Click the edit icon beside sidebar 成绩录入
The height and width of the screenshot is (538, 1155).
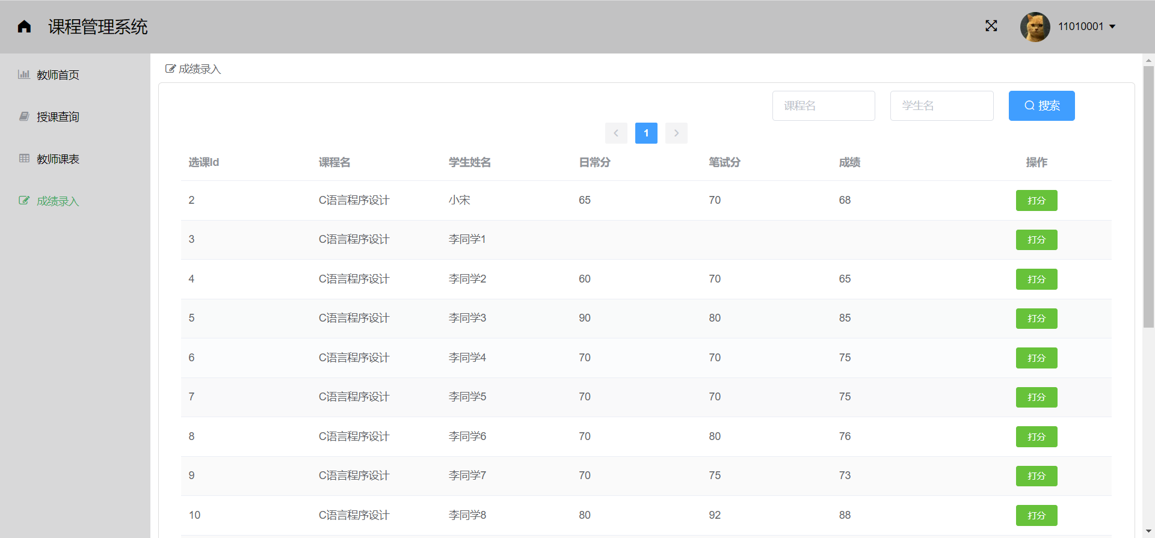click(24, 200)
